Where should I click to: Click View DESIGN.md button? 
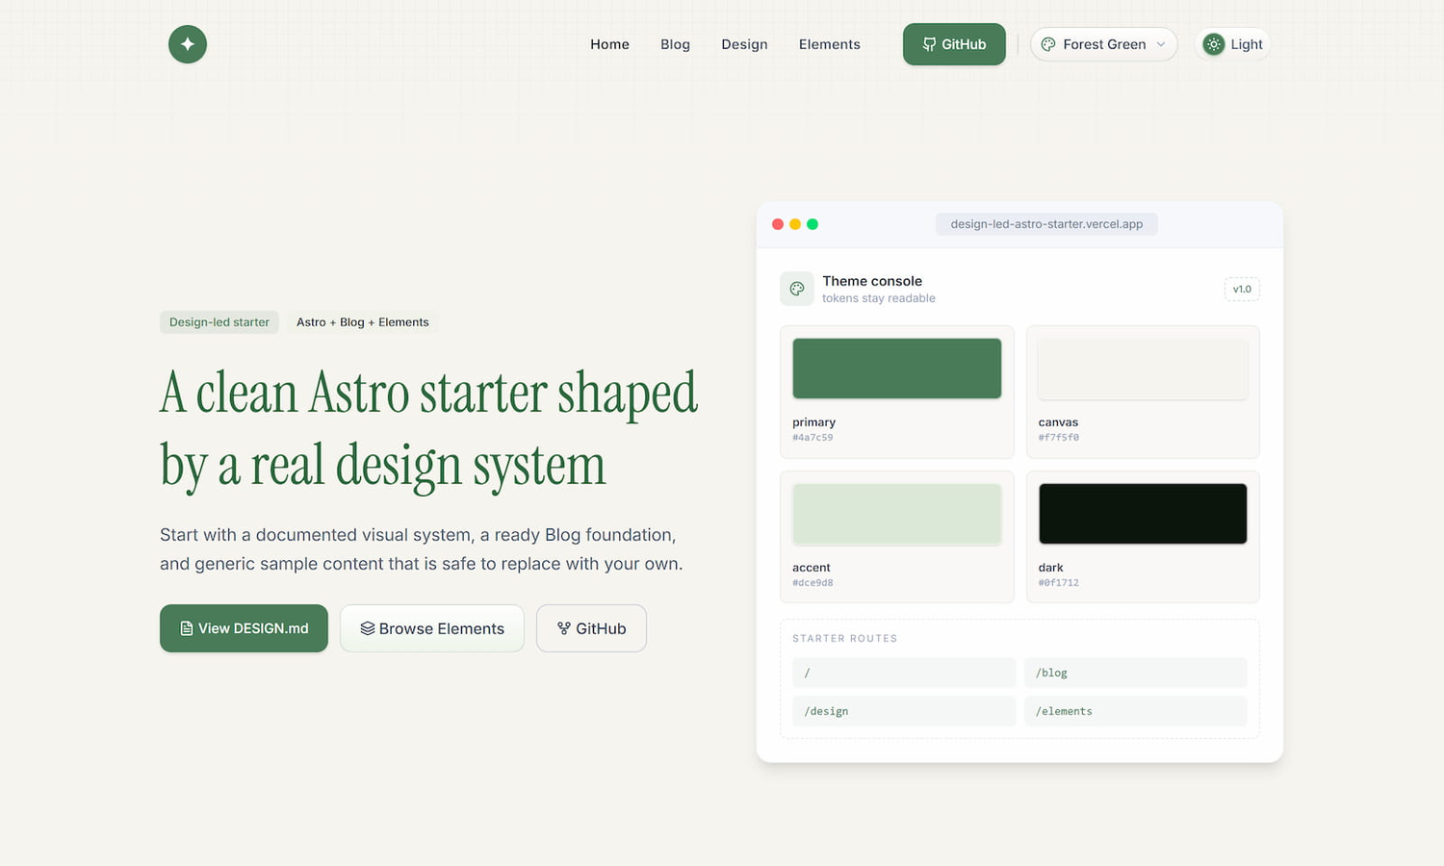pyautogui.click(x=244, y=628)
